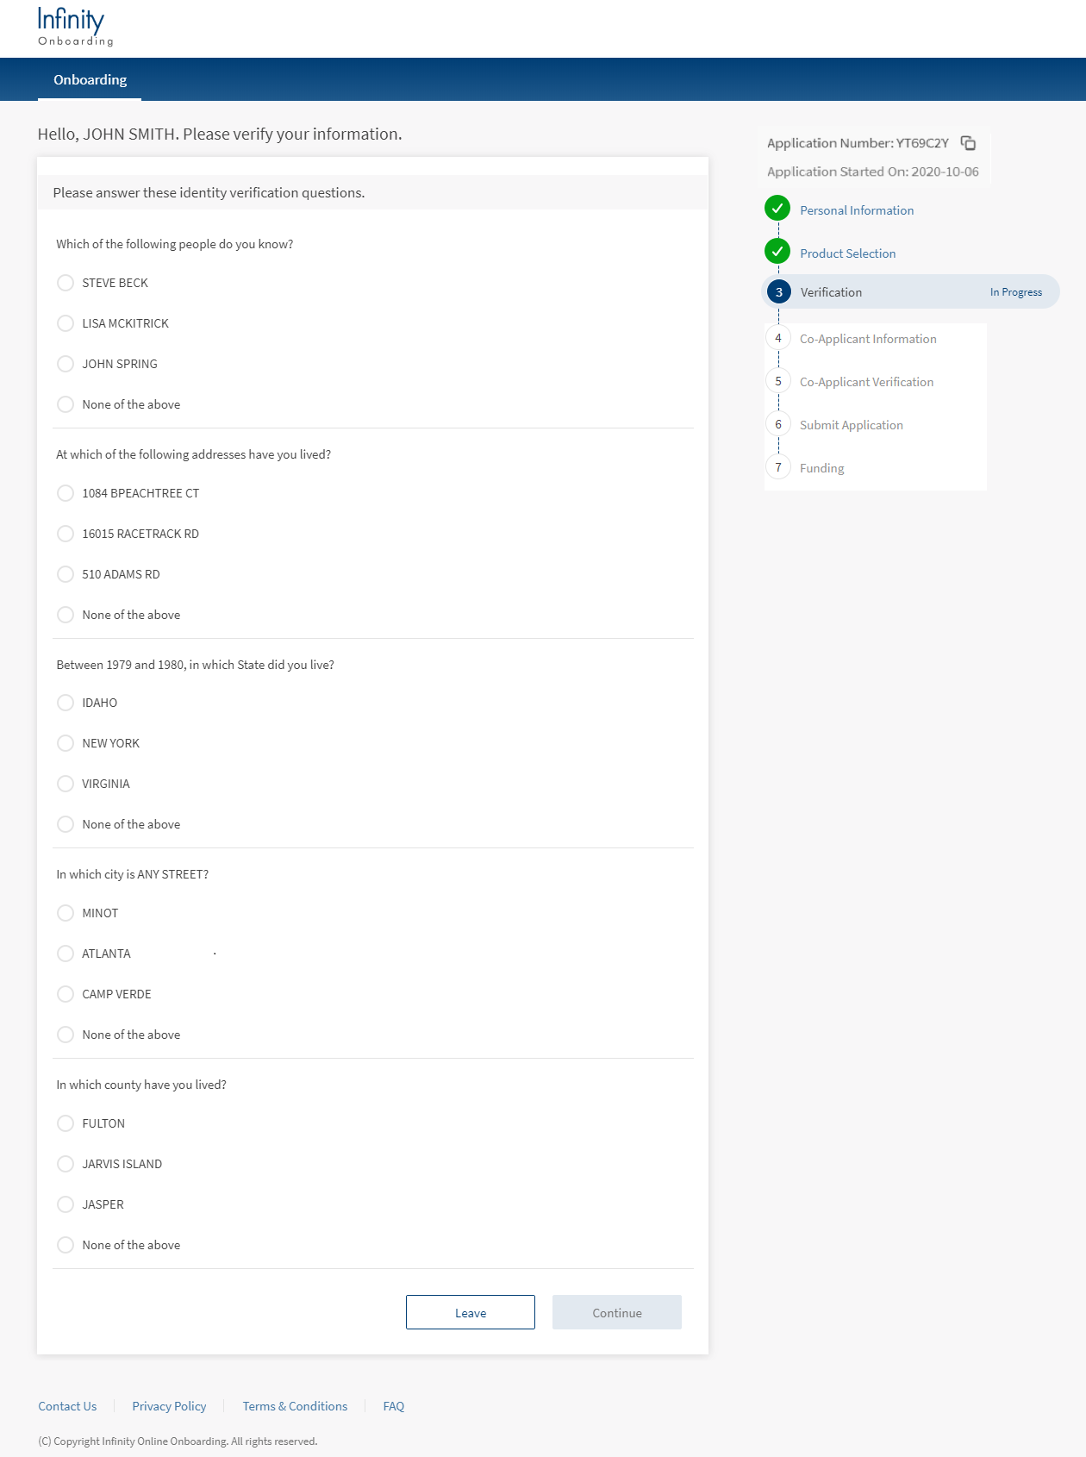Open the Privacy Policy link
This screenshot has width=1086, height=1457.
click(169, 1406)
